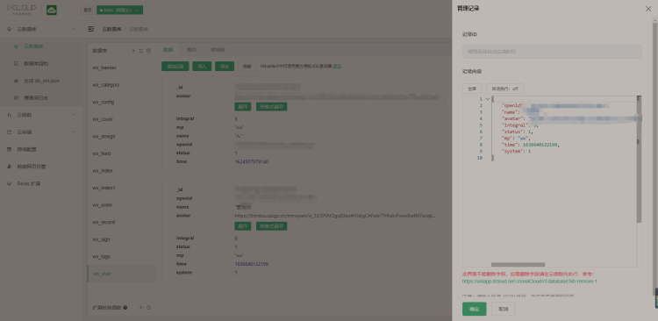This screenshot has height=321, width=658.
Task: Go to the 首页 header tab
Action: click(87, 10)
